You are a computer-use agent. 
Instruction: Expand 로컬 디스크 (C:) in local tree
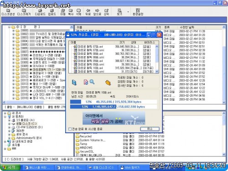[9, 124]
